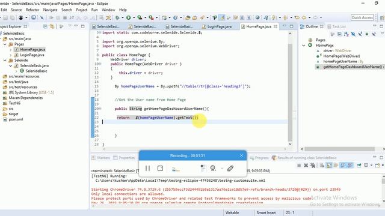Switch to LoginPage.java editor tab
This screenshot has width=385, height=216.
219,26
